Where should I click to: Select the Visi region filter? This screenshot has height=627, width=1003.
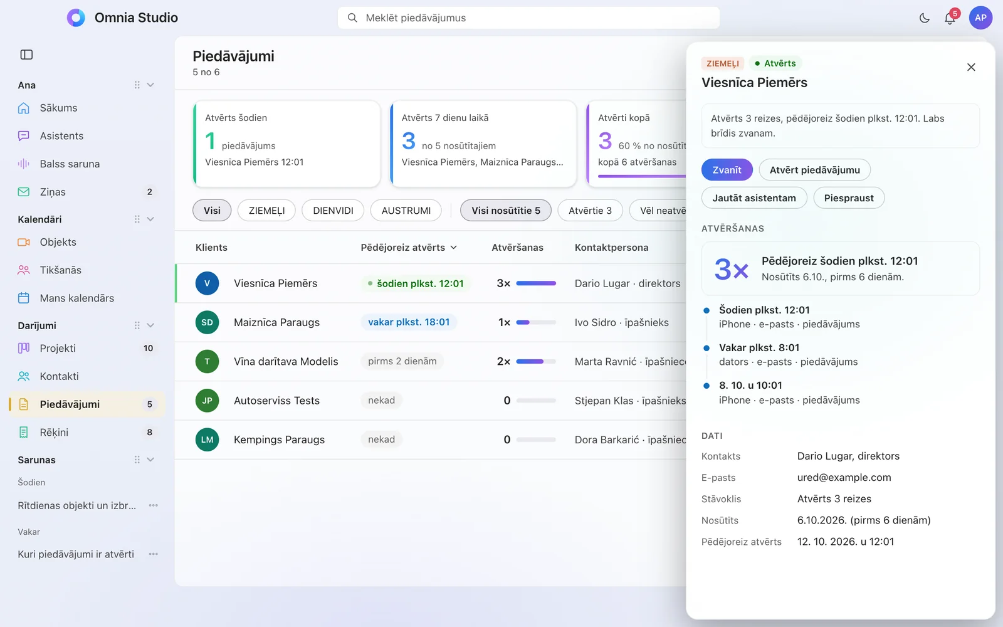click(212, 211)
